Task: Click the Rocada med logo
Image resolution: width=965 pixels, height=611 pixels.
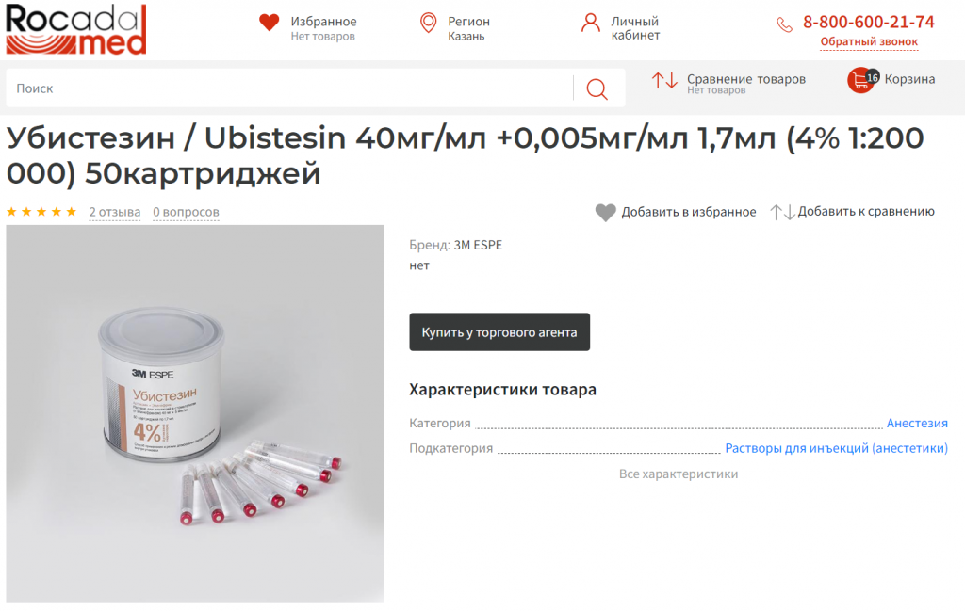Action: [x=76, y=29]
